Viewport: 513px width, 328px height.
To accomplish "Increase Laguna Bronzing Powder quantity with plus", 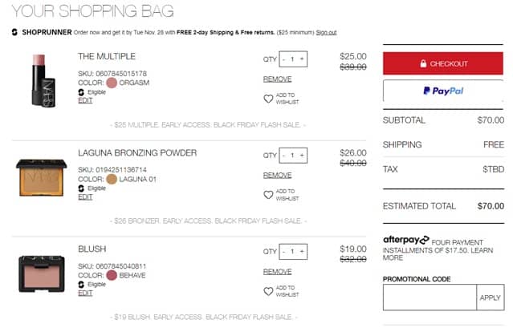I will click(302, 155).
